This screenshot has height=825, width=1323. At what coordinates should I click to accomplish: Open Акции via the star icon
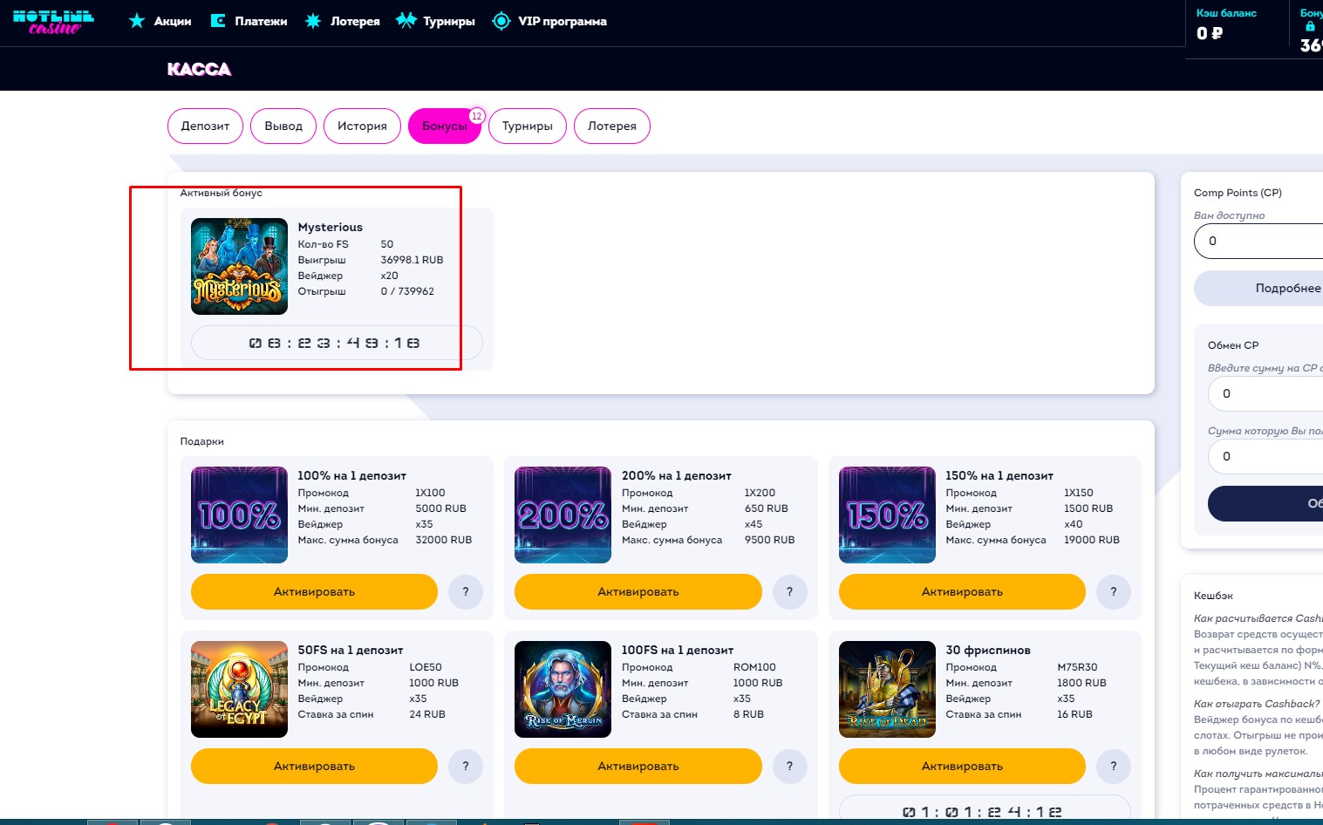point(137,21)
